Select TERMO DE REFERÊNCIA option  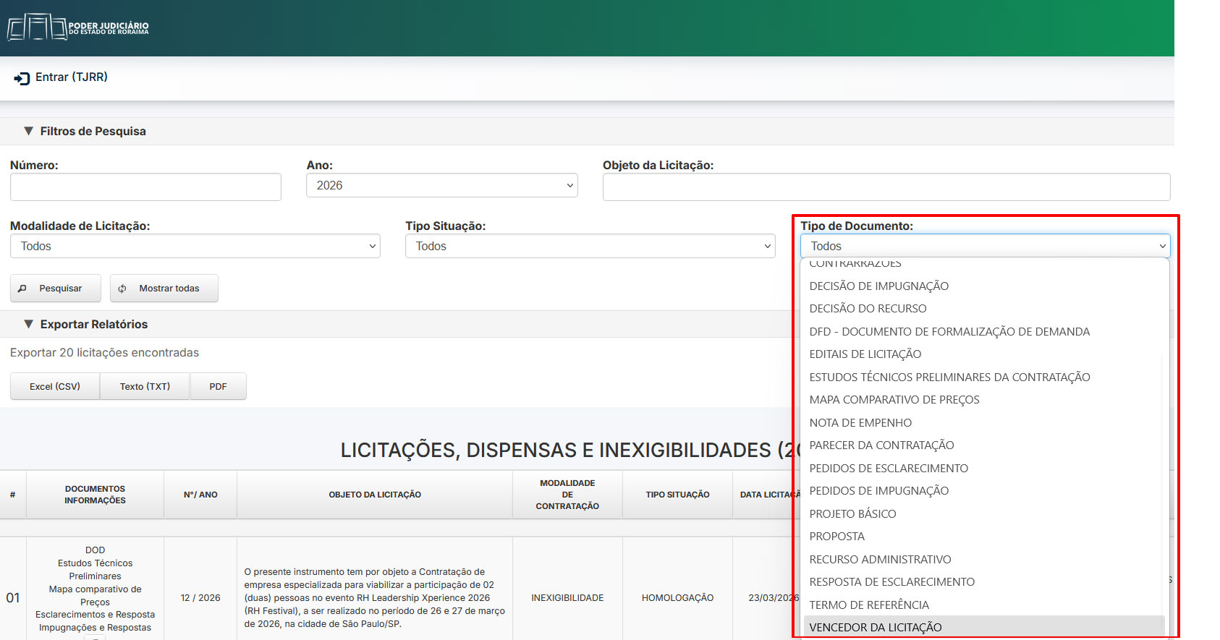coord(869,605)
